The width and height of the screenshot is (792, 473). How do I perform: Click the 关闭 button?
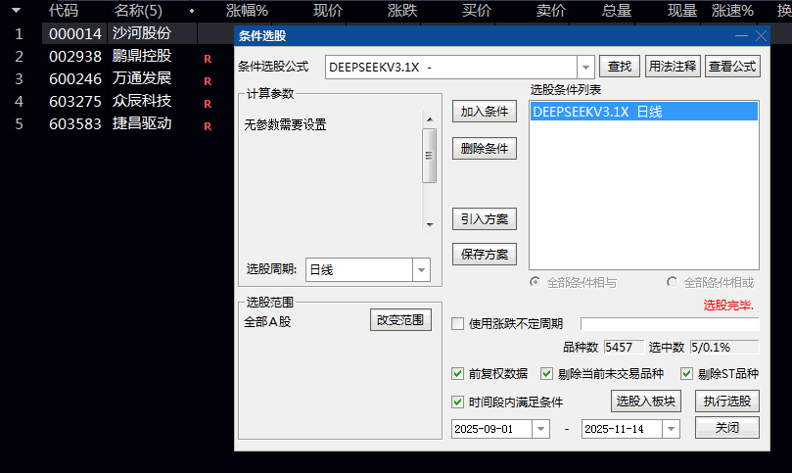click(727, 428)
